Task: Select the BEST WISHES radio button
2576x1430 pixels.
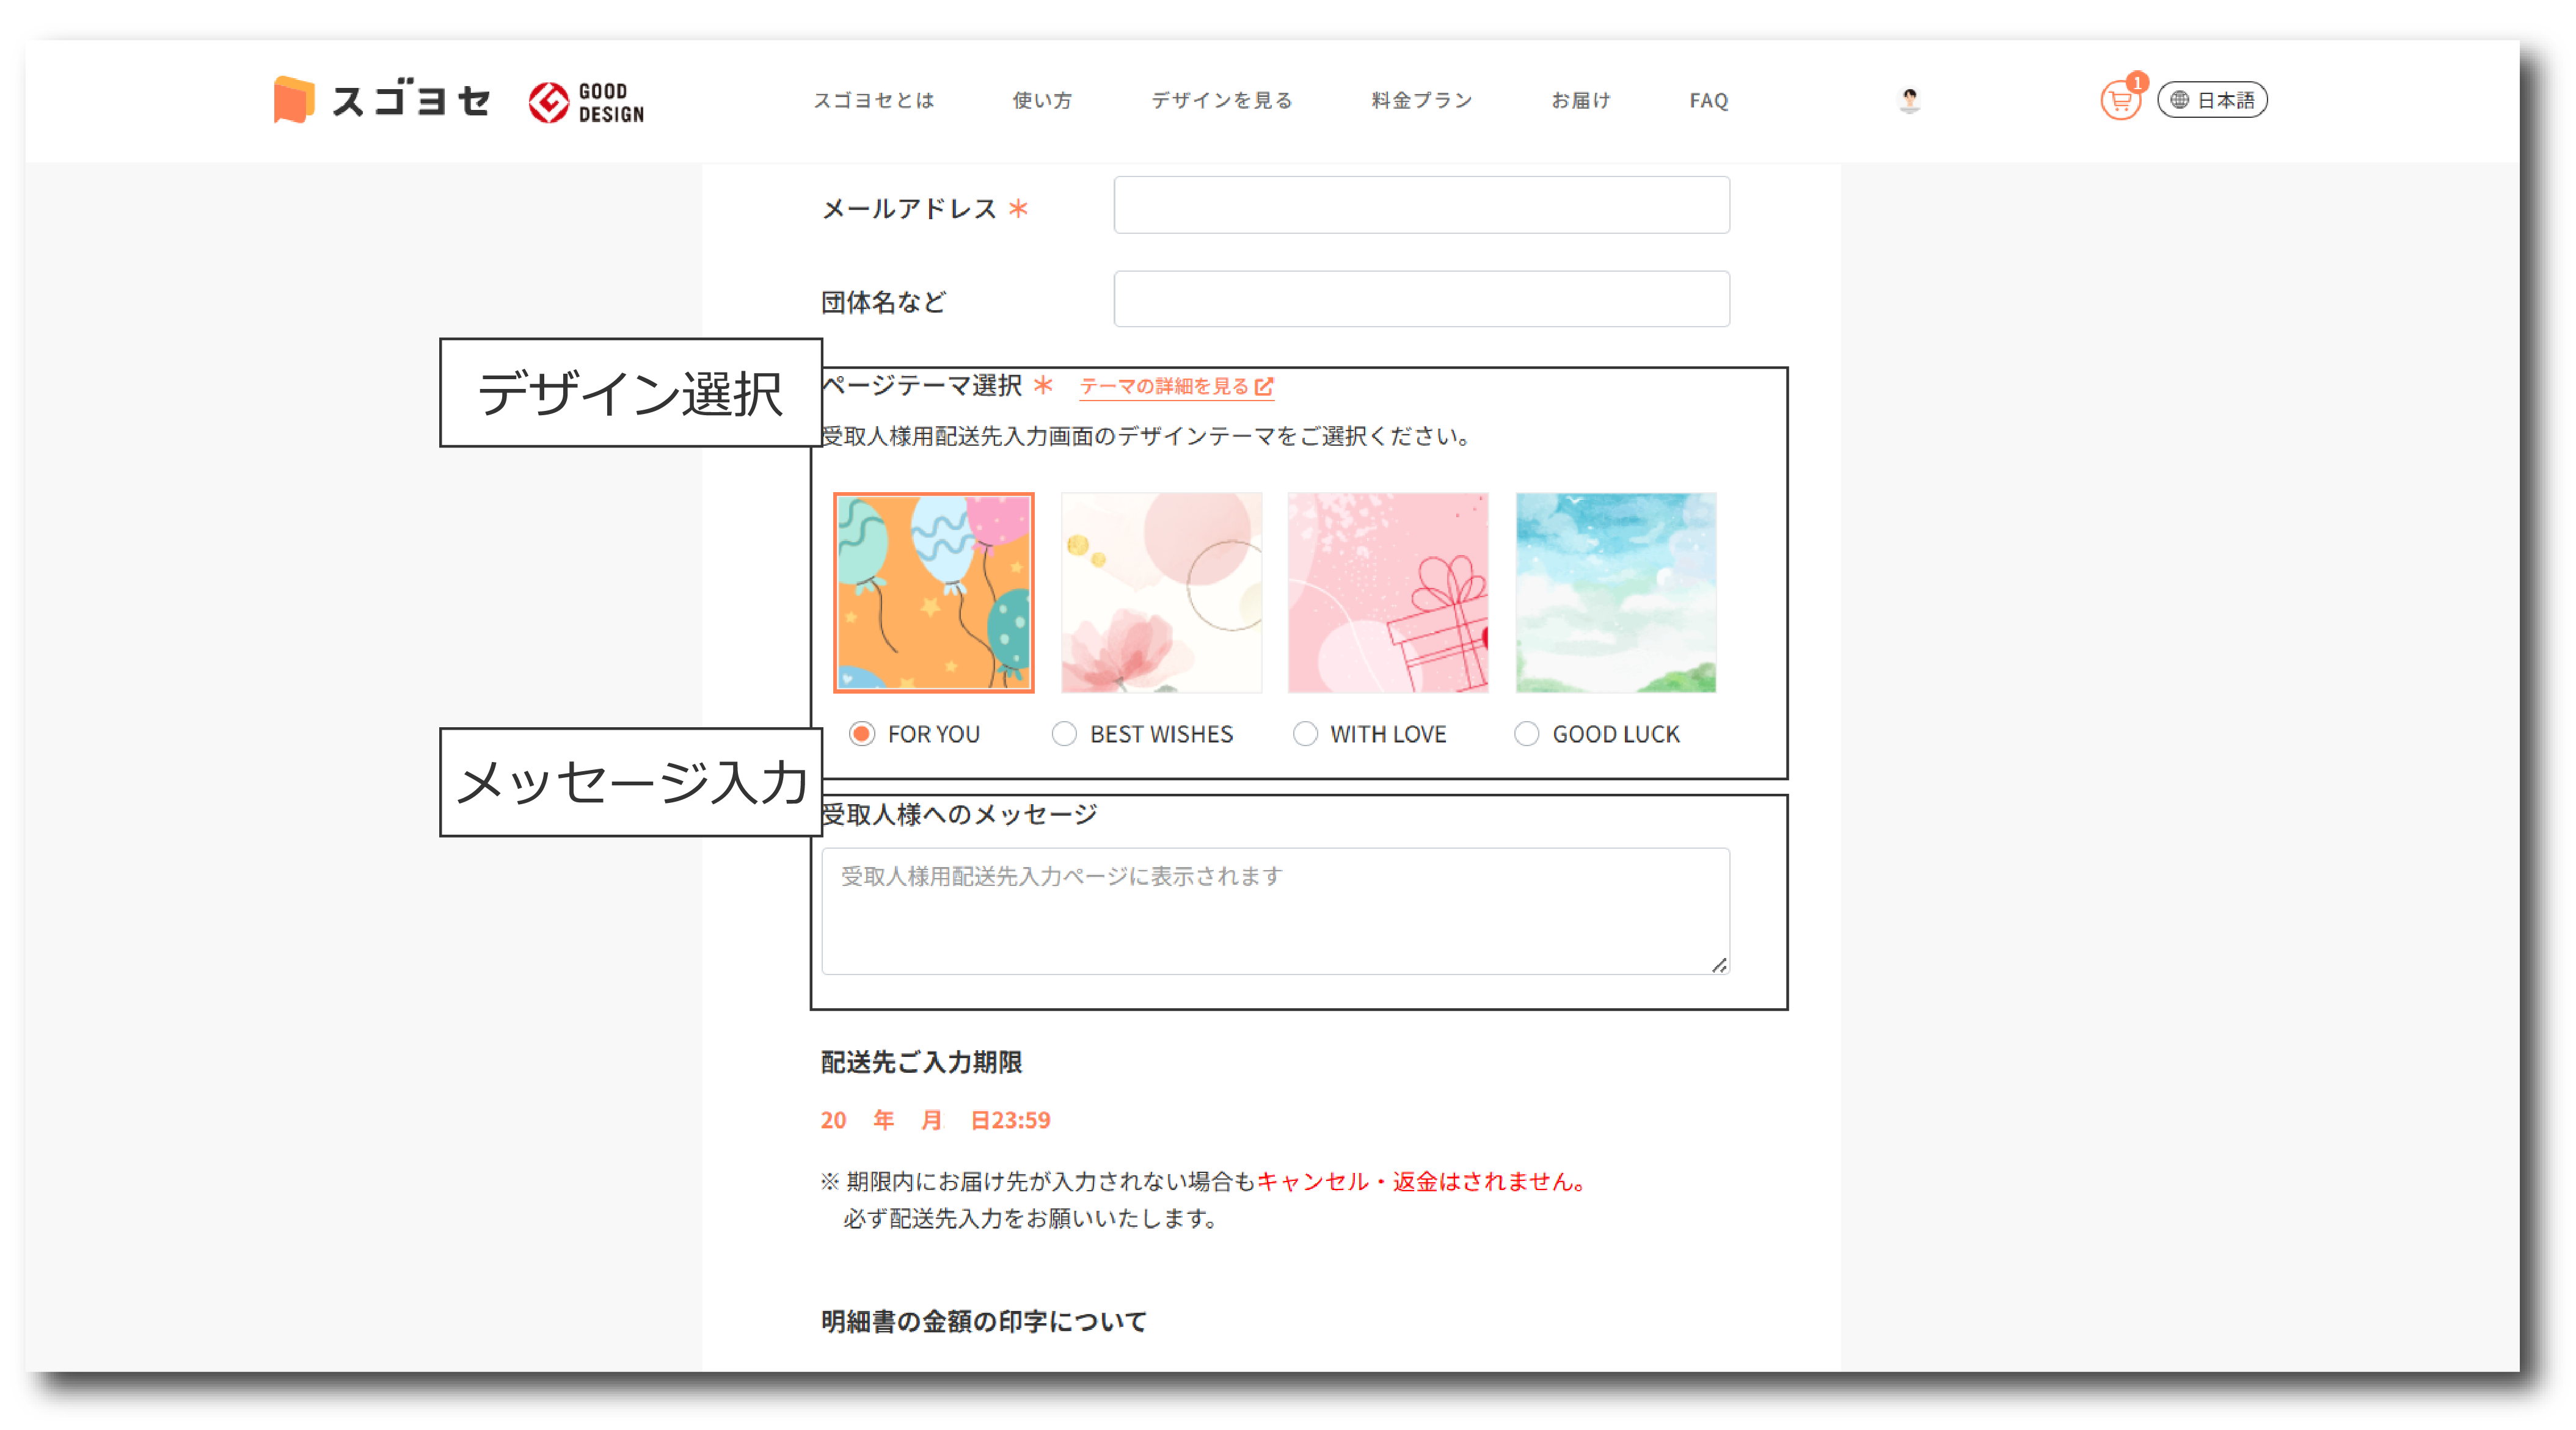Action: [x=1064, y=735]
